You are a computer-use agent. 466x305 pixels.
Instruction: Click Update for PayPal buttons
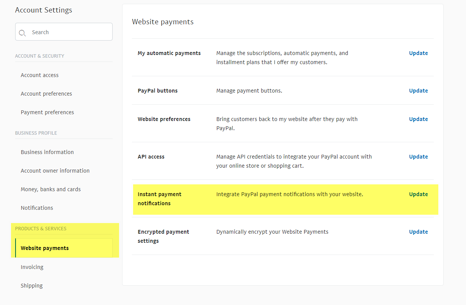tap(418, 91)
